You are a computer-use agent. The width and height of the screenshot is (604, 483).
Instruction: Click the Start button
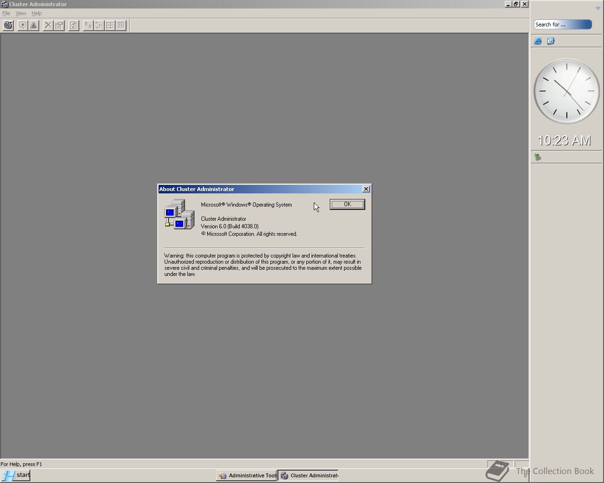tap(16, 475)
